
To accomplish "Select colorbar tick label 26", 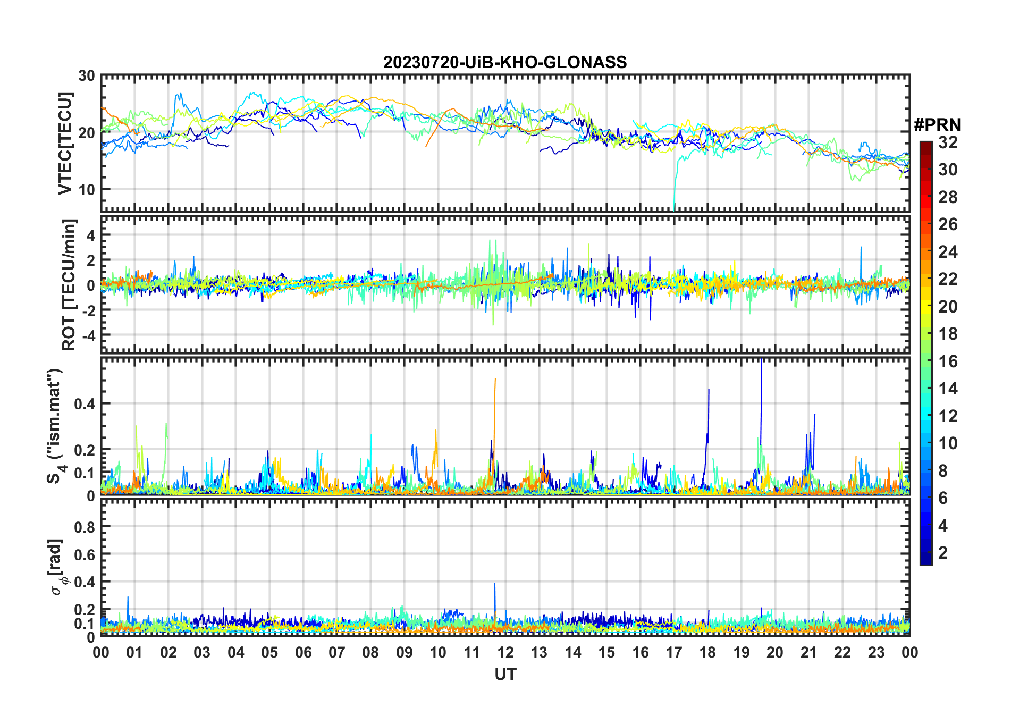I will pos(948,224).
